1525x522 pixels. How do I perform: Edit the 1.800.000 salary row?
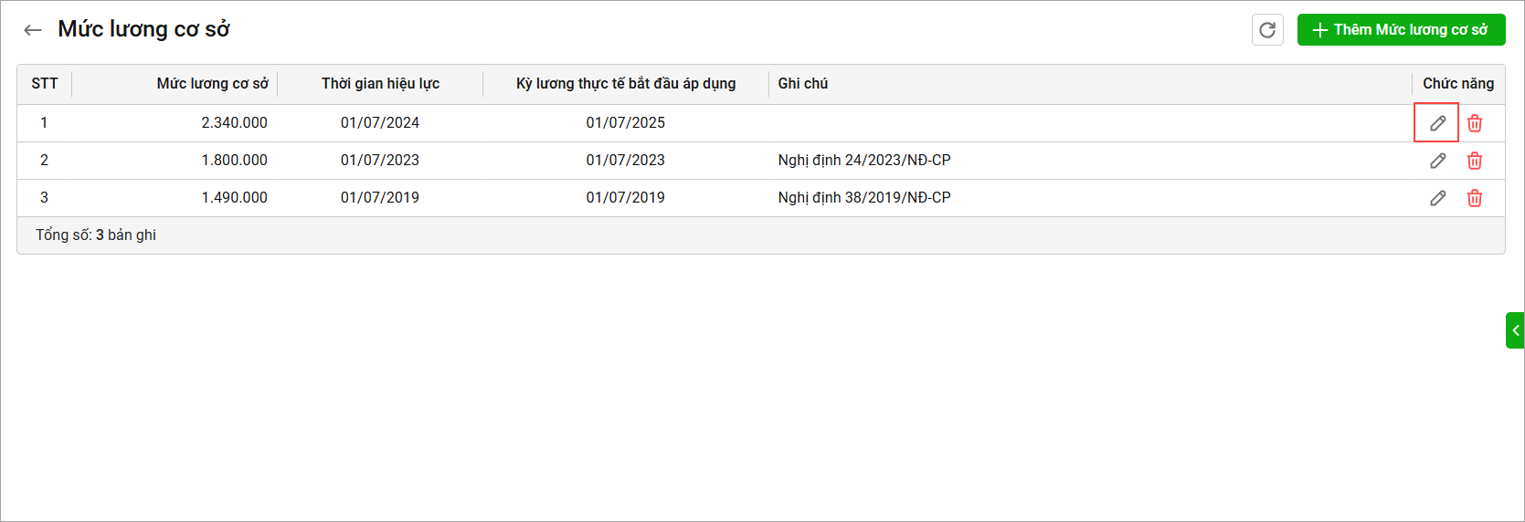pyautogui.click(x=1437, y=161)
